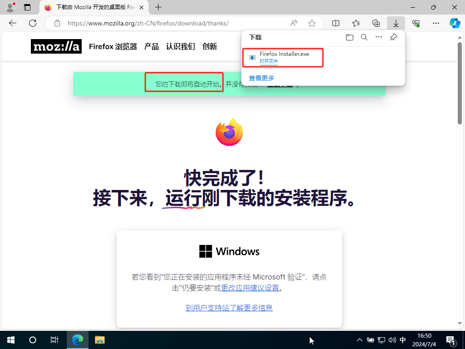
Task: Click 打开文件 link under Firefox Installer
Action: [x=269, y=61]
